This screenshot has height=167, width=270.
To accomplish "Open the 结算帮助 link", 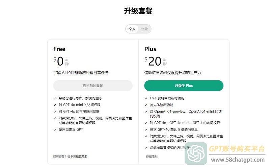I will click(x=82, y=157).
